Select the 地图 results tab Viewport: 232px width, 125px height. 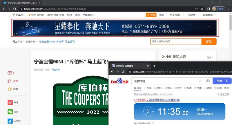click(x=208, y=88)
